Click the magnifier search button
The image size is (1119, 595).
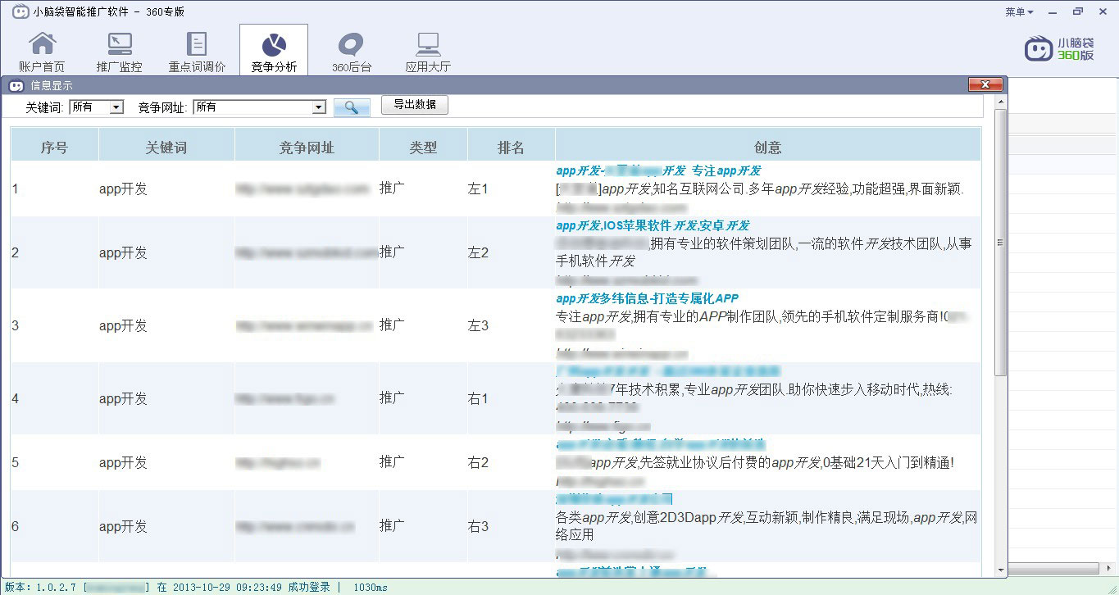[352, 107]
